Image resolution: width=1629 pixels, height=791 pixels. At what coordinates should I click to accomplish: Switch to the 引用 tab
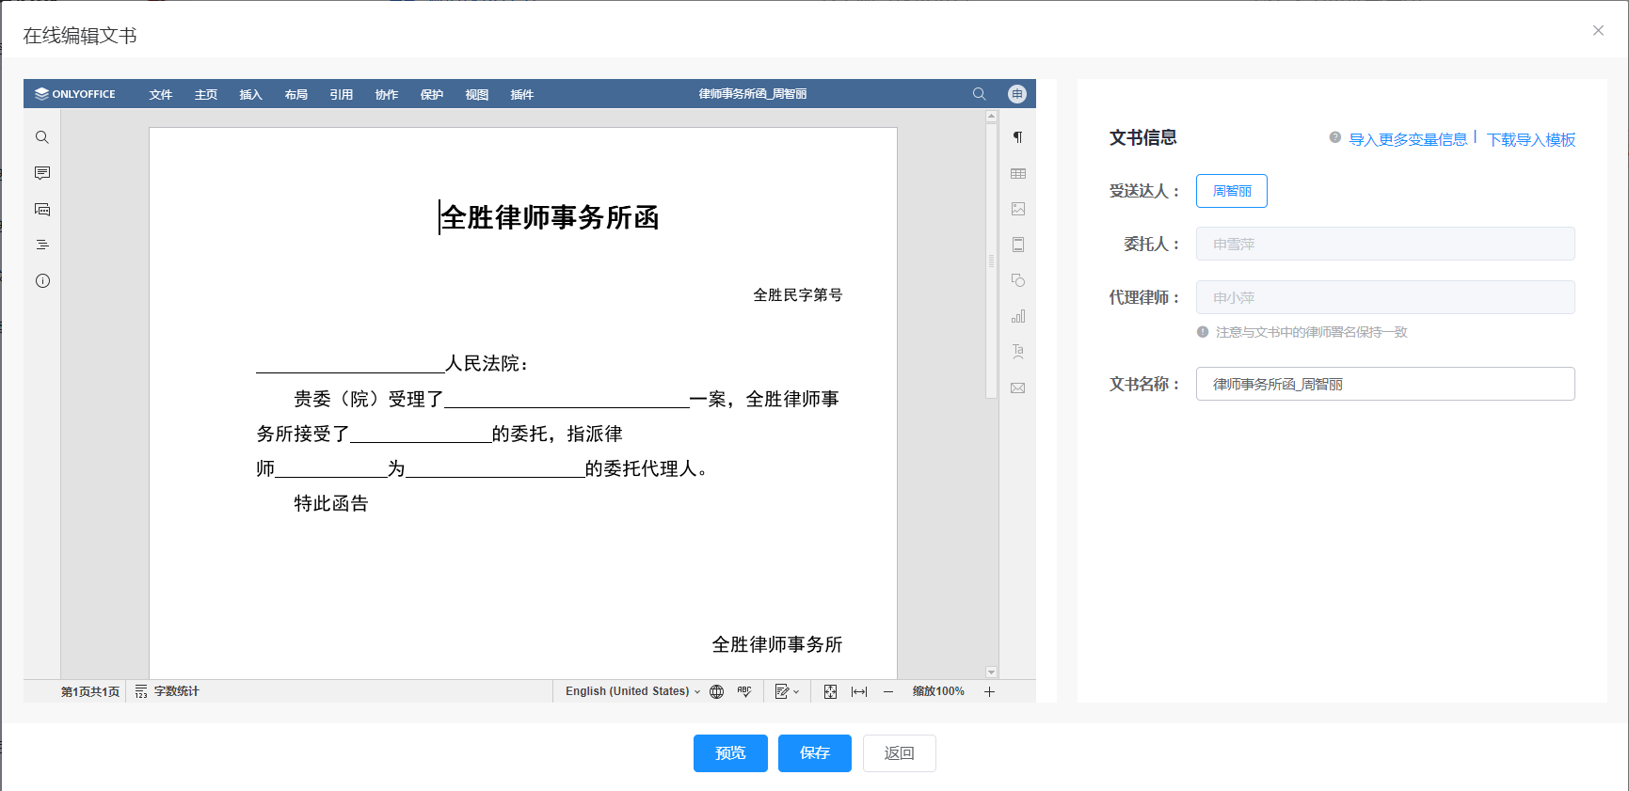(x=342, y=94)
